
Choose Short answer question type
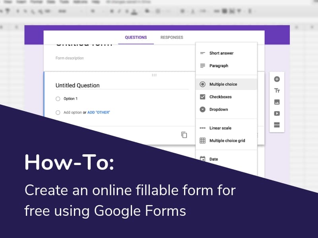(226, 53)
